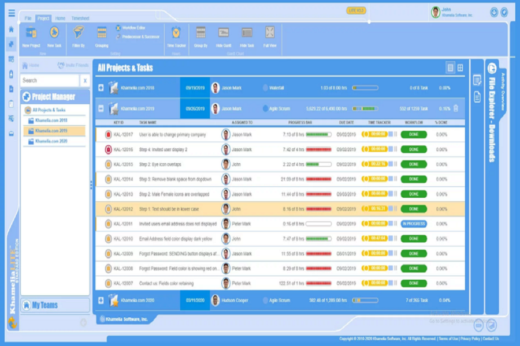
Task: Select task row KAL-12012 Text should be lower case
Action: pos(280,209)
